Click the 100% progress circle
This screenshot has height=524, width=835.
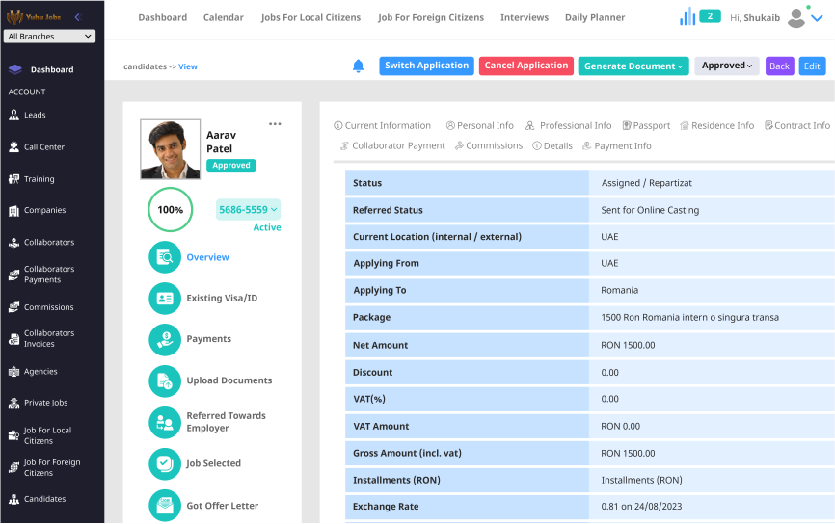(x=170, y=209)
